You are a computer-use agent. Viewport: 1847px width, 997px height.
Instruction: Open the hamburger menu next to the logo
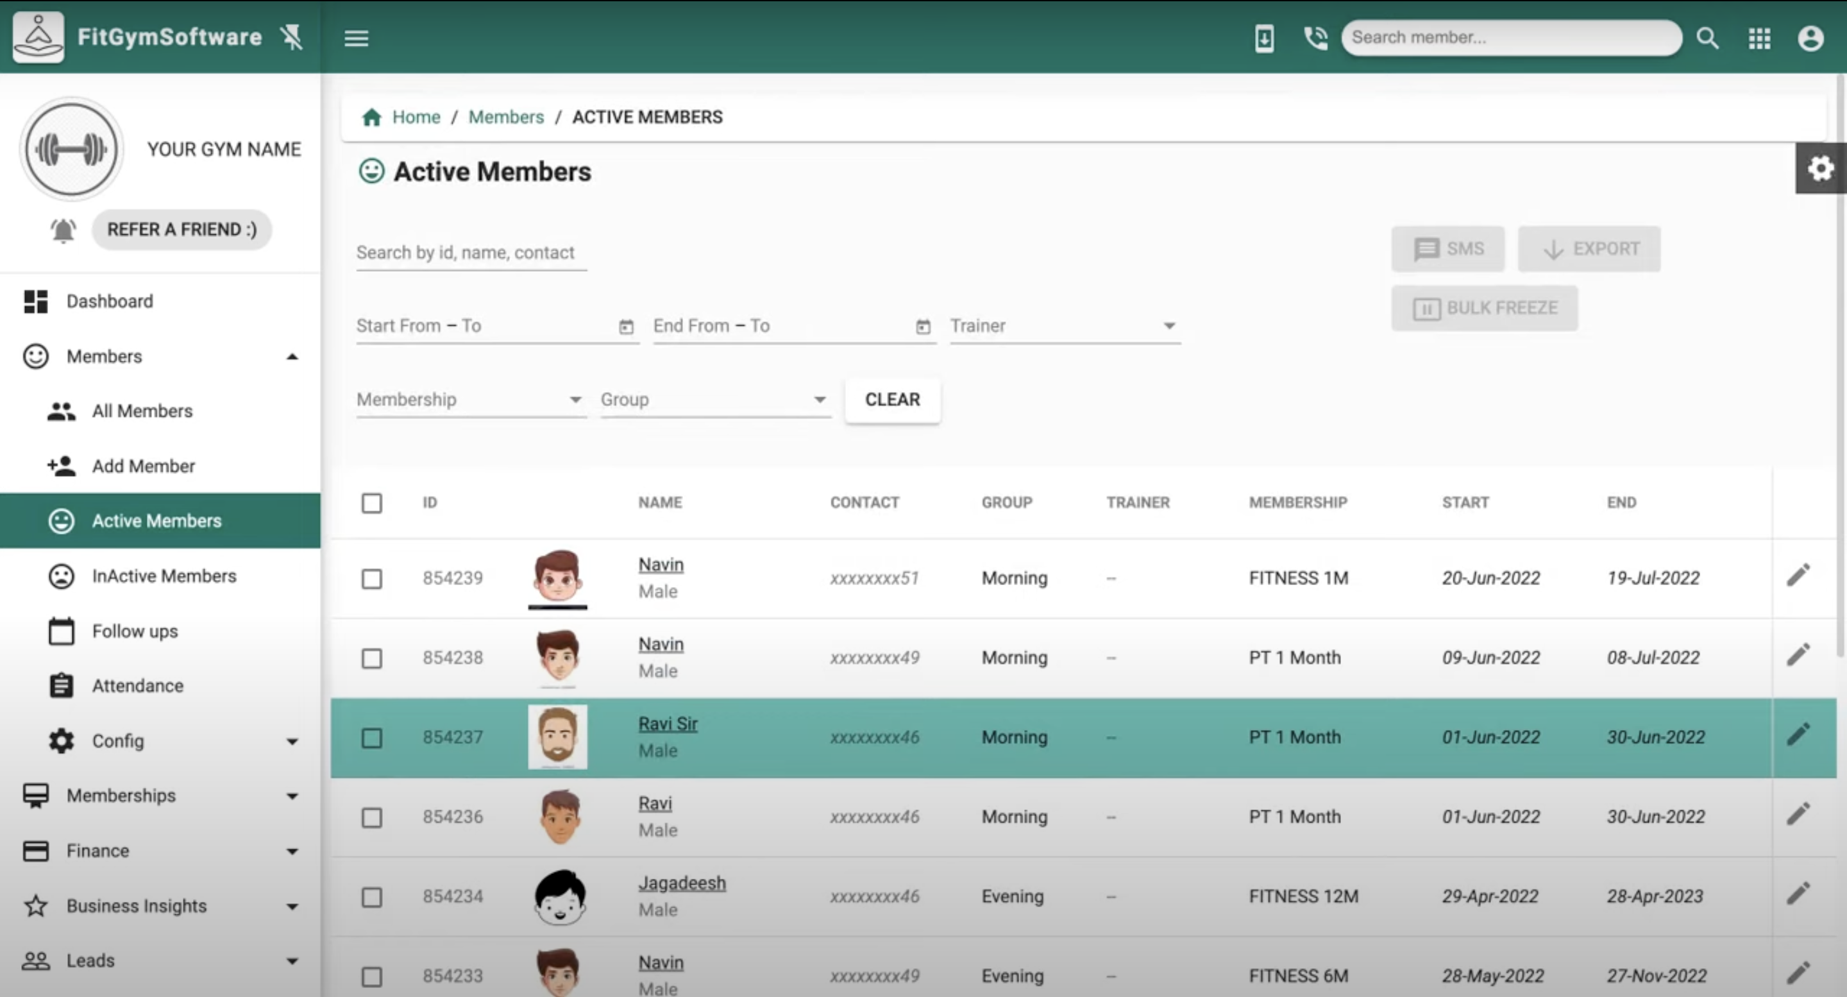coord(357,38)
